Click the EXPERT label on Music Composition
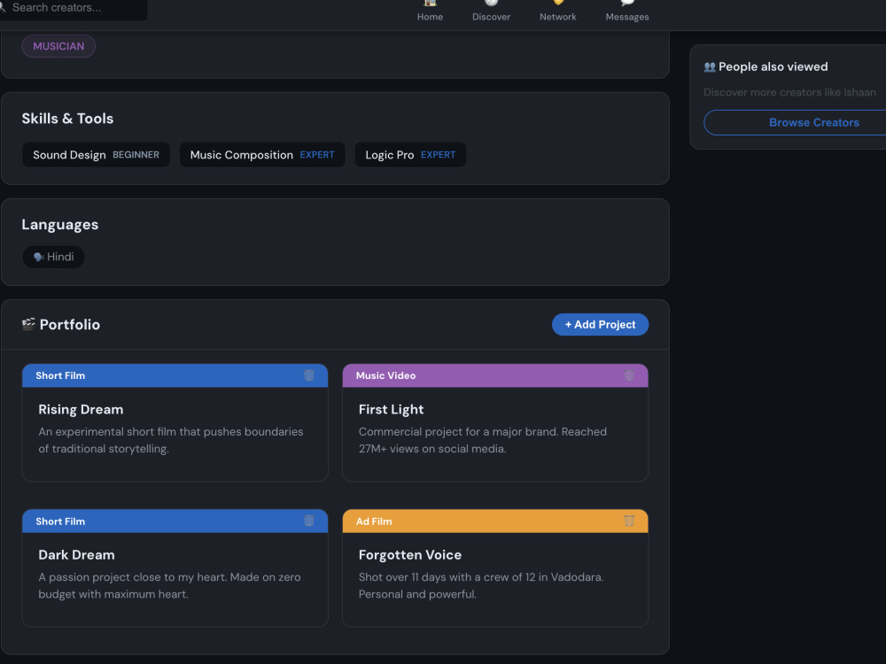 [x=317, y=155]
